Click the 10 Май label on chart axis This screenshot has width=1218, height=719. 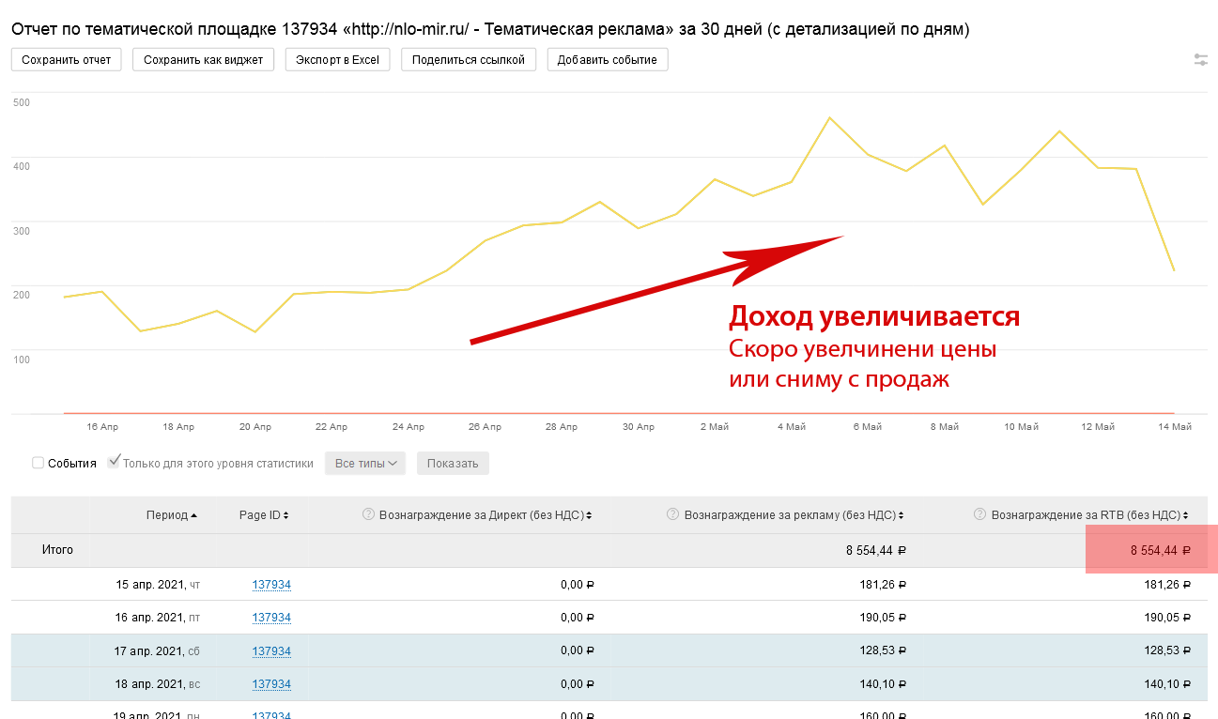[x=1022, y=427]
